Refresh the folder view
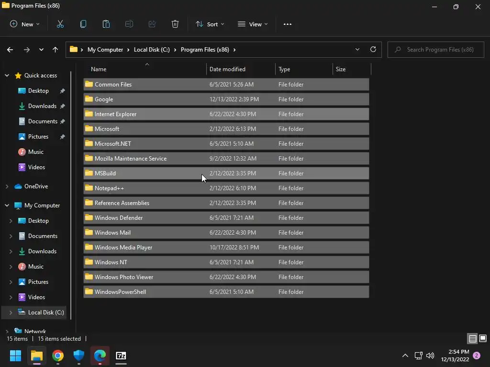This screenshot has width=490, height=367. (x=373, y=49)
